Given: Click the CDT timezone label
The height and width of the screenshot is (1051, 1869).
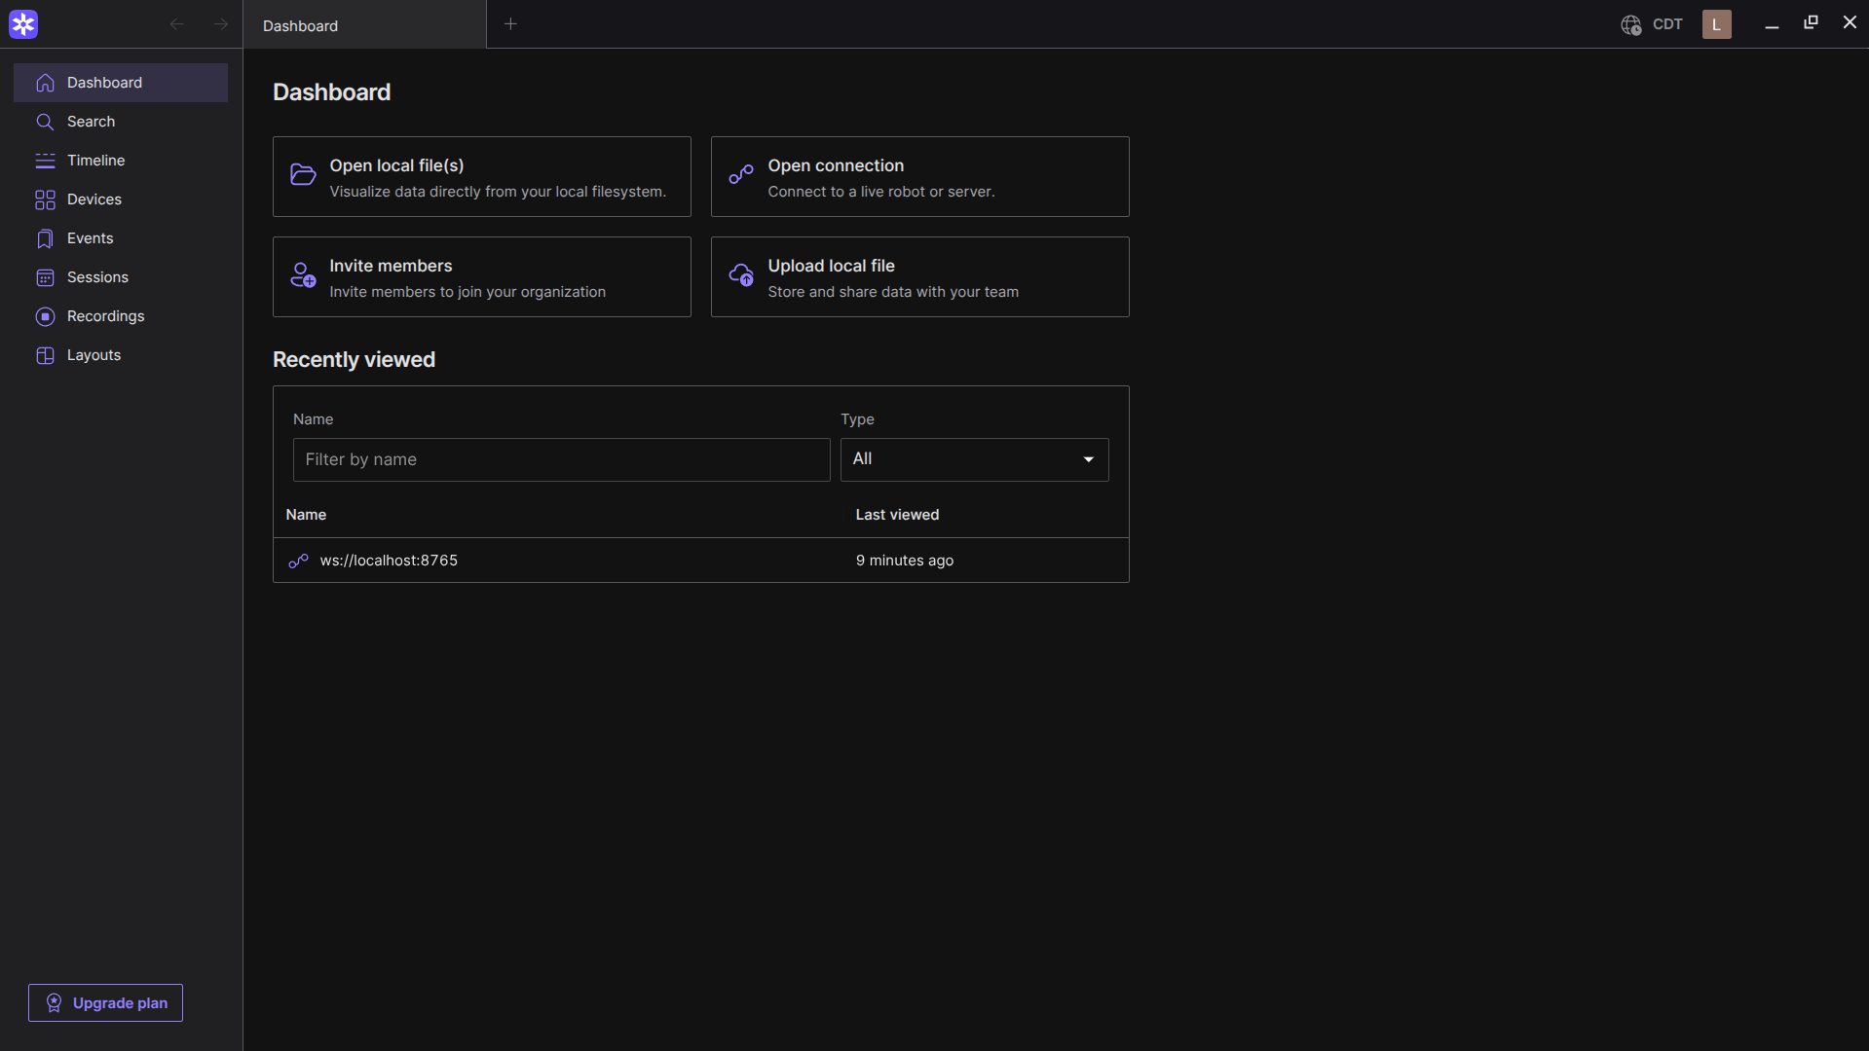Looking at the screenshot, I should click(1667, 24).
